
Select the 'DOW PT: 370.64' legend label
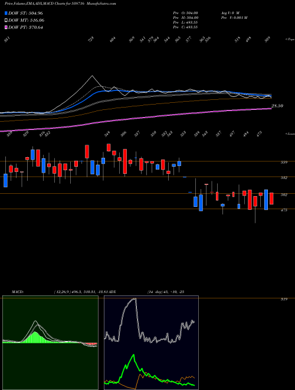point(25,27)
